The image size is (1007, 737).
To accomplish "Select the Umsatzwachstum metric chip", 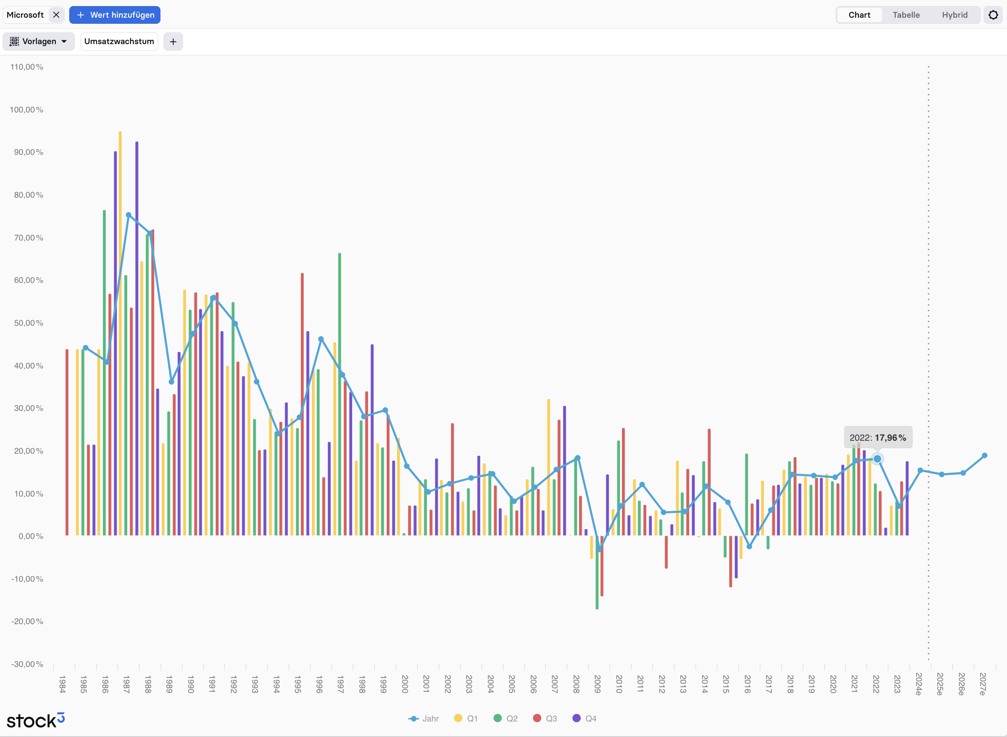I will coord(119,42).
